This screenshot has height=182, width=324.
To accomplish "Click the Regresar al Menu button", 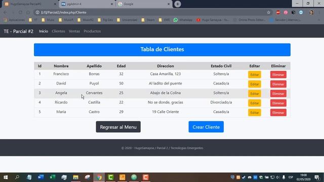I will [118, 127].
